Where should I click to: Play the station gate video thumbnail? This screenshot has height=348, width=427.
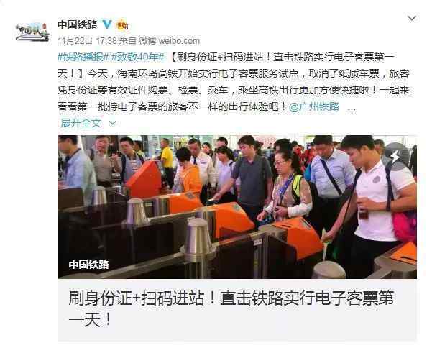pos(237,206)
